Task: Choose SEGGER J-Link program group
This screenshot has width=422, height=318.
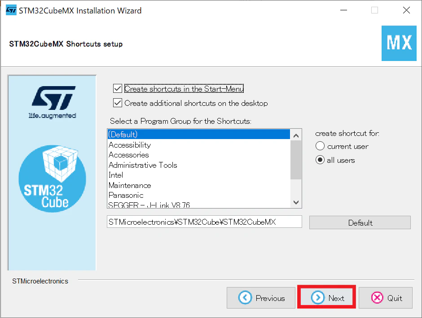Action: (199, 205)
